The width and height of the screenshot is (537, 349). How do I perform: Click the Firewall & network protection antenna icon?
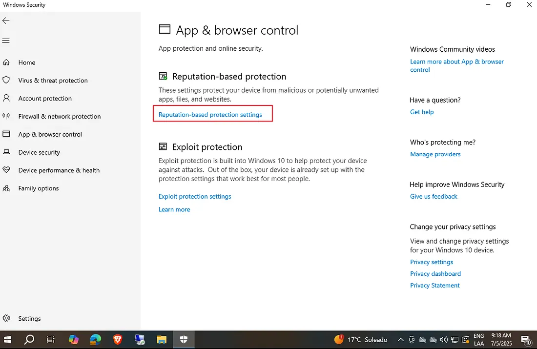coord(6,116)
